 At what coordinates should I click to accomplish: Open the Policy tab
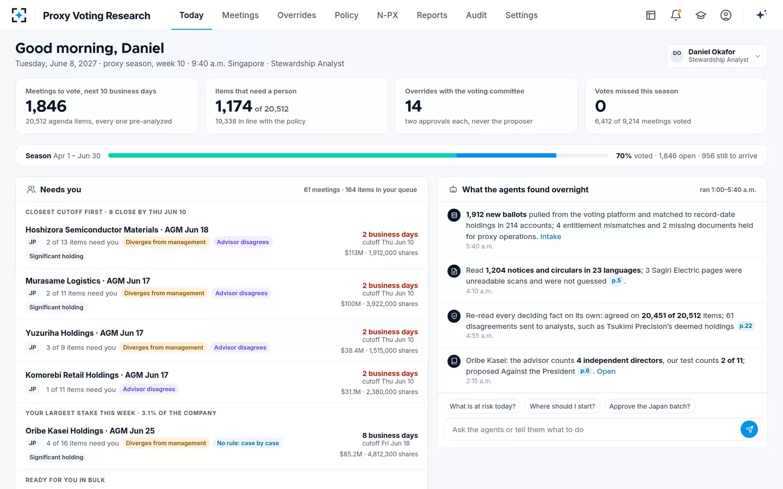click(346, 15)
